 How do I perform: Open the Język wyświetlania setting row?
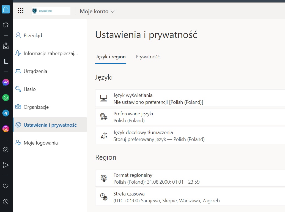pos(190,99)
